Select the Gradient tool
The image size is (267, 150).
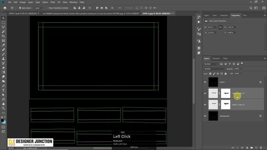click(x=3, y=72)
